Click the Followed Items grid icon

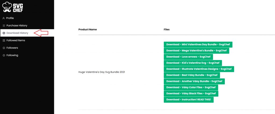[4, 40]
